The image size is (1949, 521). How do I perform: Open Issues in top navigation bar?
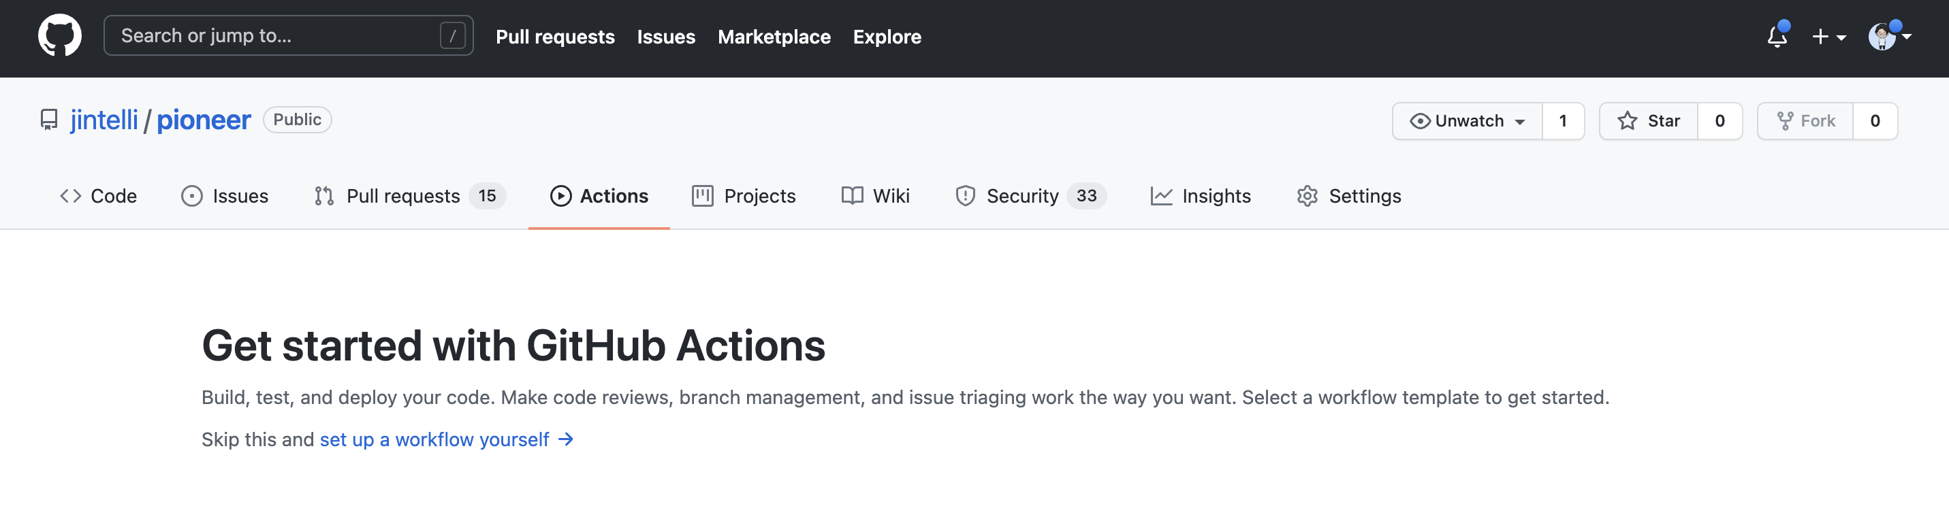(x=666, y=36)
